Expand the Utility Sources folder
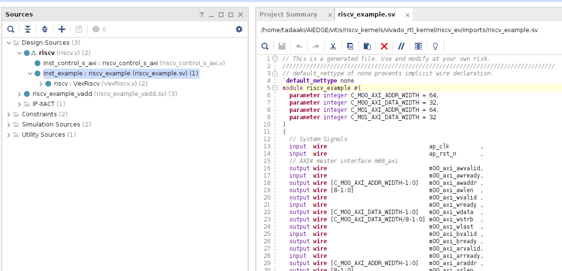Image resolution: width=562 pixels, height=271 pixels. (x=9, y=135)
